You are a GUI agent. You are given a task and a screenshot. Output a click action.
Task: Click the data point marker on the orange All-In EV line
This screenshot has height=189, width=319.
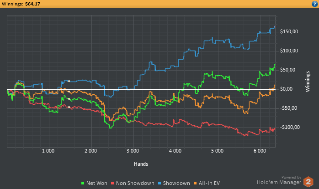click(69, 92)
